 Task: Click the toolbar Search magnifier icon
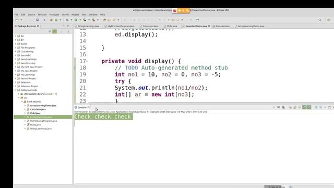[320, 20]
